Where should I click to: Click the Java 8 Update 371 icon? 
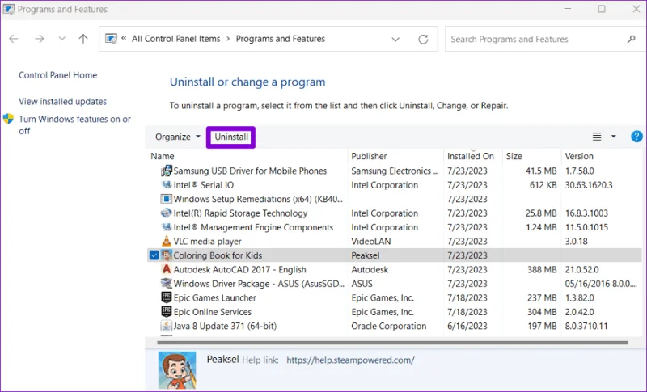(x=167, y=326)
